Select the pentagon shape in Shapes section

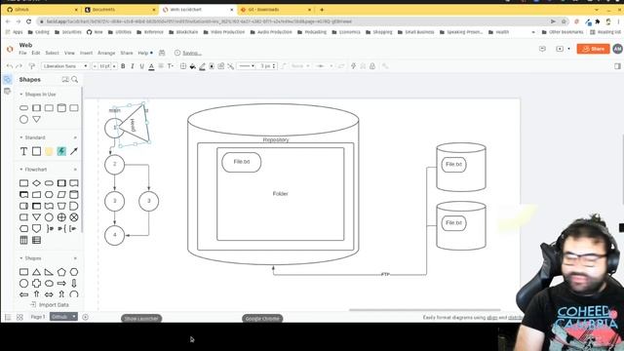pyautogui.click(x=61, y=272)
